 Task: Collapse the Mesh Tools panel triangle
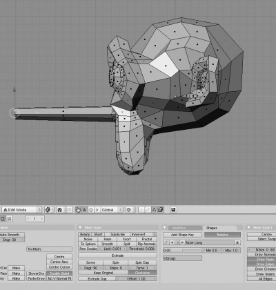point(80,228)
